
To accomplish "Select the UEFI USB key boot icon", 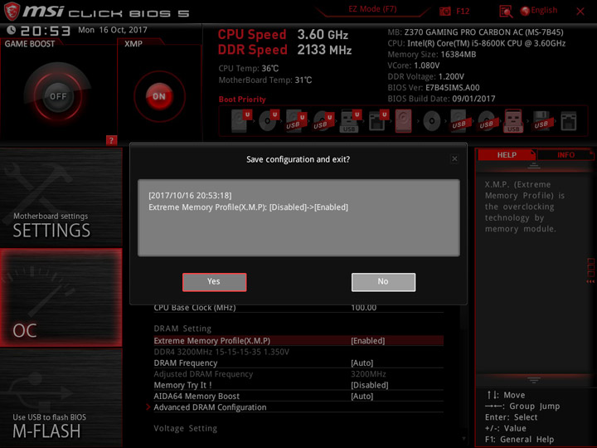I will coord(350,121).
